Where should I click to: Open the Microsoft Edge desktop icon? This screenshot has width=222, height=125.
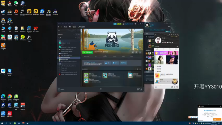click(3, 98)
